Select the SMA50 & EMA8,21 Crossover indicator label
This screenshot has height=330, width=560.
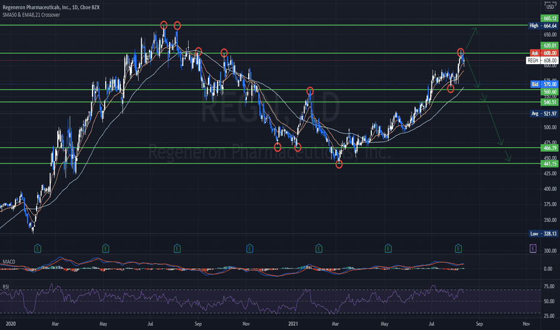31,15
